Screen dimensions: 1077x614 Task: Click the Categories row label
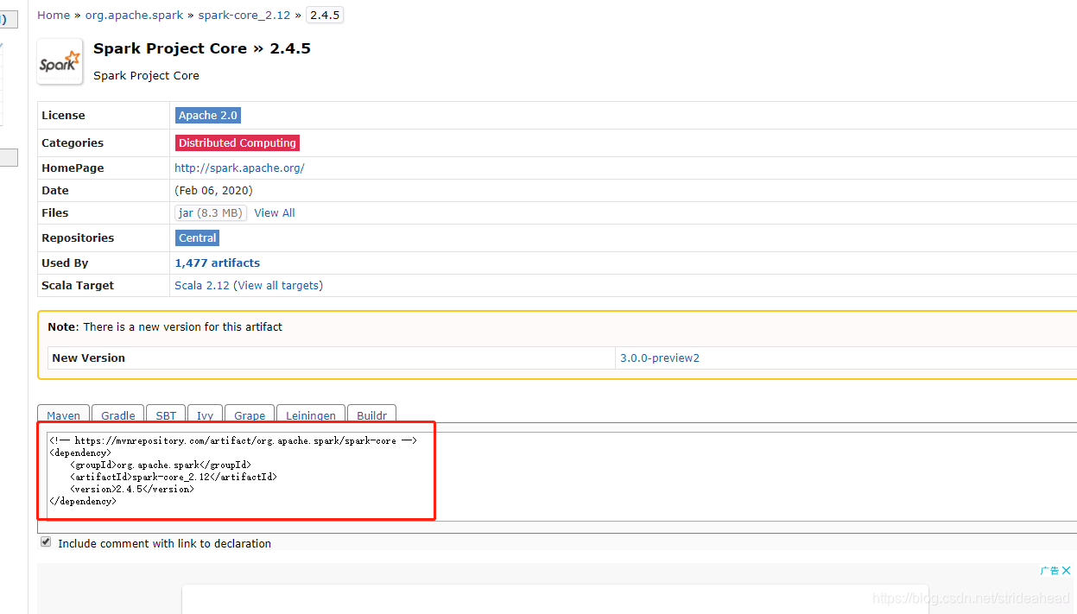73,142
